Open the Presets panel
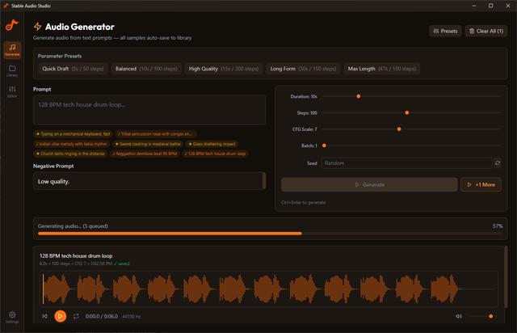517x333 pixels. pyautogui.click(x=445, y=31)
